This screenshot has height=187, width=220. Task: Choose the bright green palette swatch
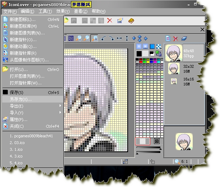coord(144,62)
